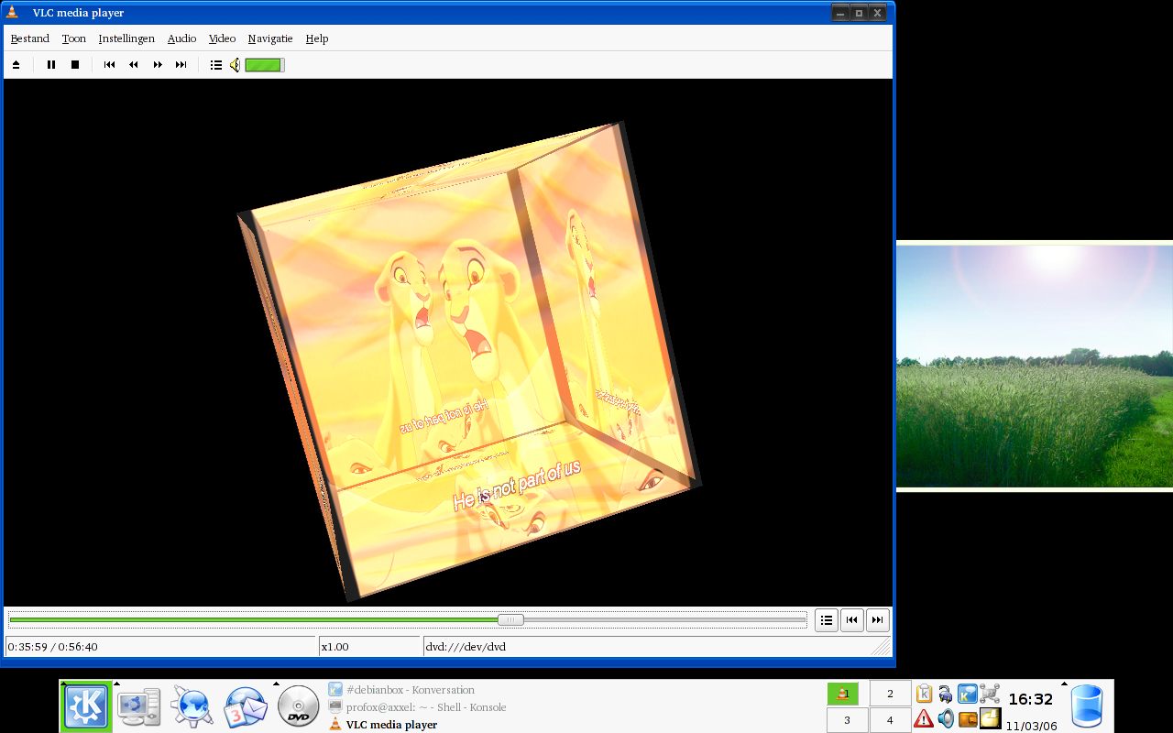
Task: Click the playlist button beside the seek bar
Action: [827, 620]
